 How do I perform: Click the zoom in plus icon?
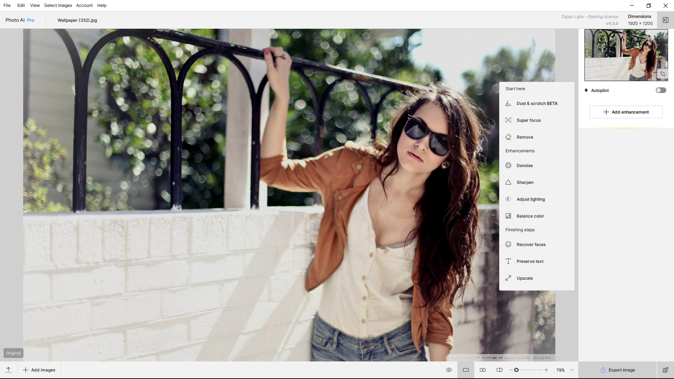[546, 370]
